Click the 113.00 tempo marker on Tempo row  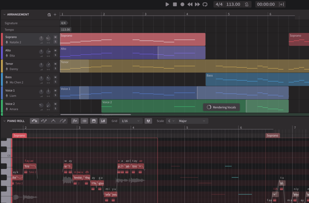[65, 30]
